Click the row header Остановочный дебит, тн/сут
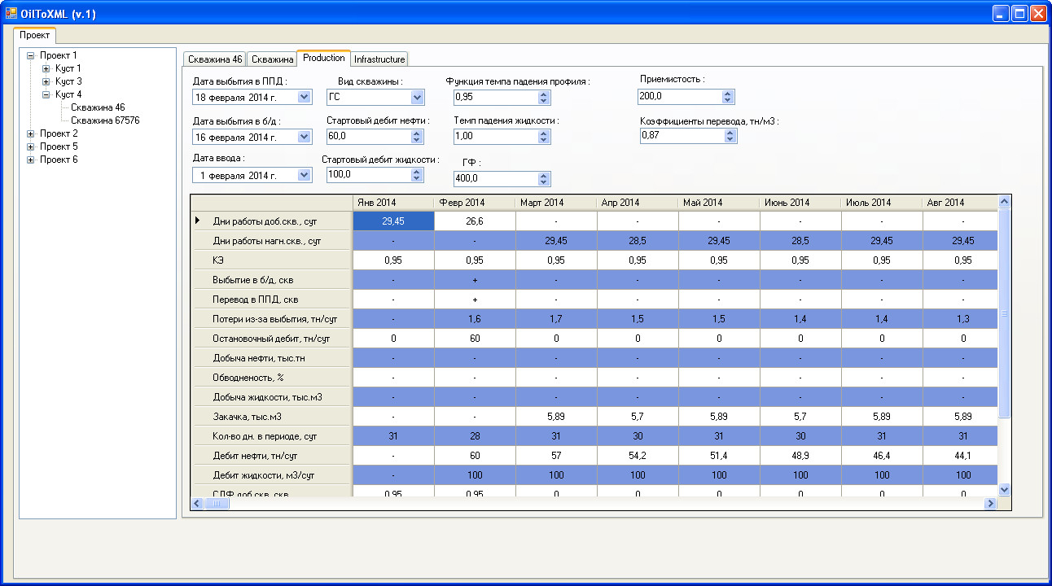This screenshot has width=1052, height=586. click(271, 338)
